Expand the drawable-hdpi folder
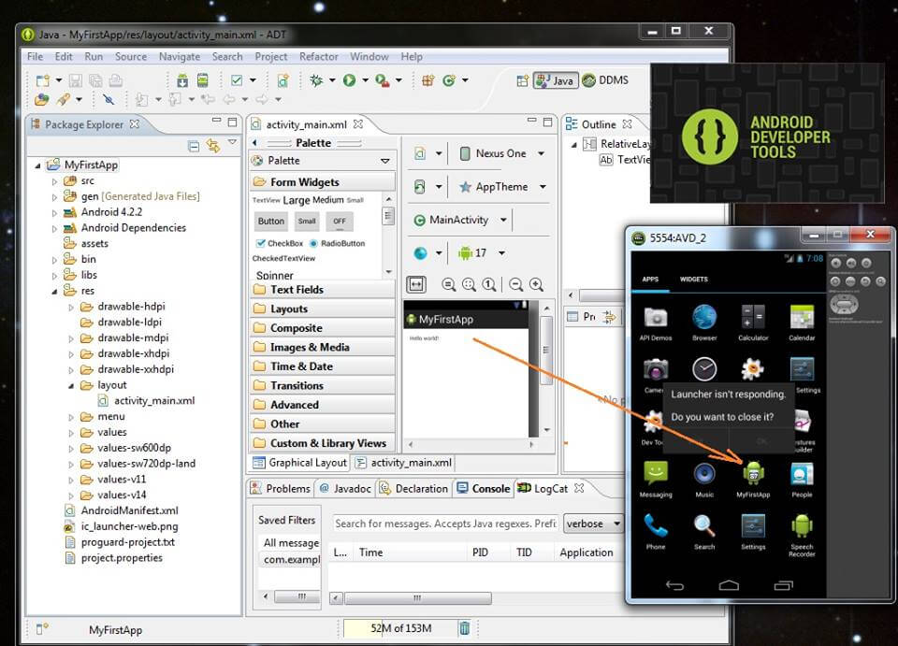The width and height of the screenshot is (898, 646). point(71,308)
